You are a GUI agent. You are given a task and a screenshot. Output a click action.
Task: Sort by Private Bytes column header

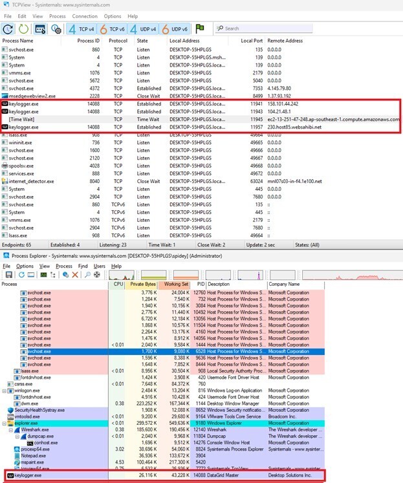point(142,284)
